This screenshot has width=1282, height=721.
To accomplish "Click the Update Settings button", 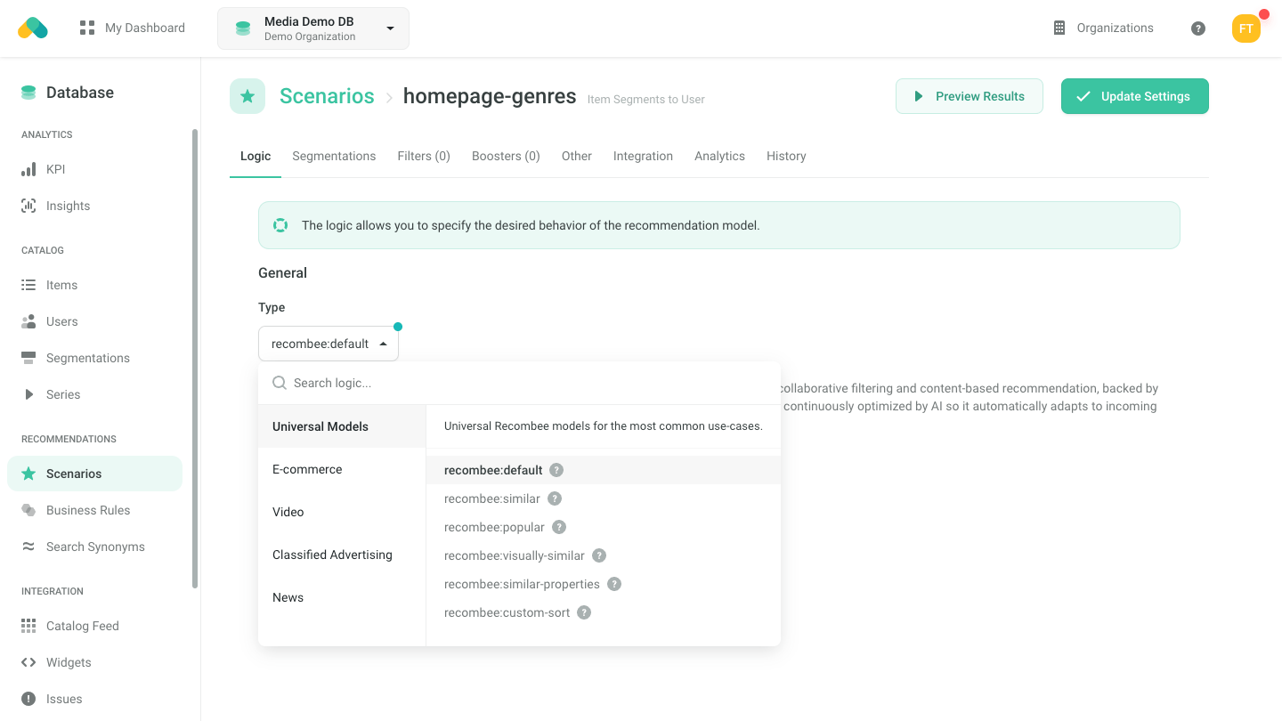I will [1135, 96].
